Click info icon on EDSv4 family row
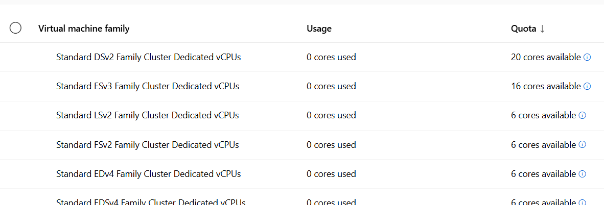The width and height of the screenshot is (604, 205). tap(583, 202)
